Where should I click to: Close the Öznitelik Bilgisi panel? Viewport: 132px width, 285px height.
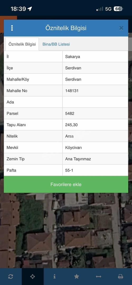click(121, 28)
